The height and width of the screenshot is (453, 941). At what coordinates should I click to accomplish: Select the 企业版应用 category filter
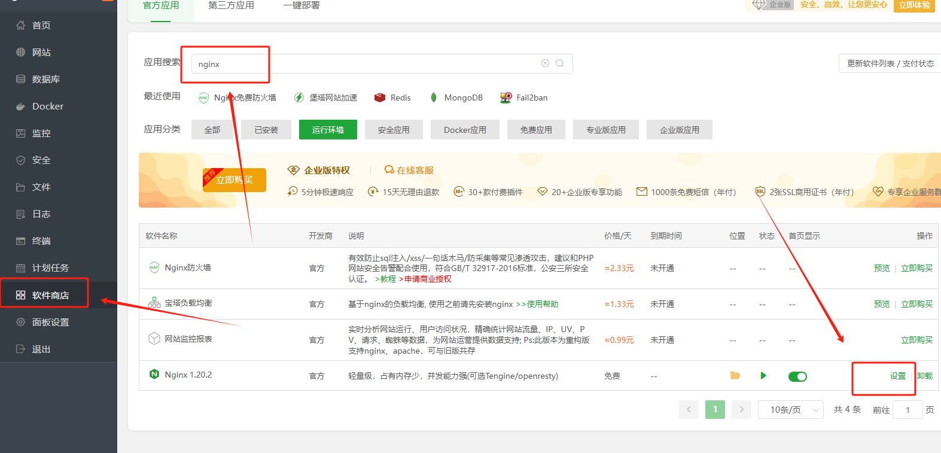click(680, 130)
